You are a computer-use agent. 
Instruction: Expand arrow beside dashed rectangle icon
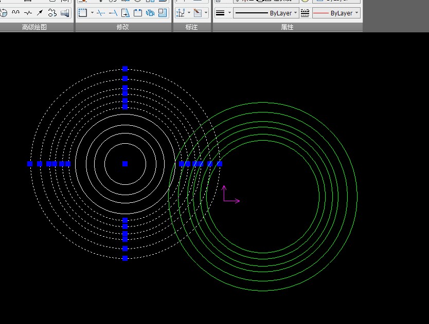(92, 12)
